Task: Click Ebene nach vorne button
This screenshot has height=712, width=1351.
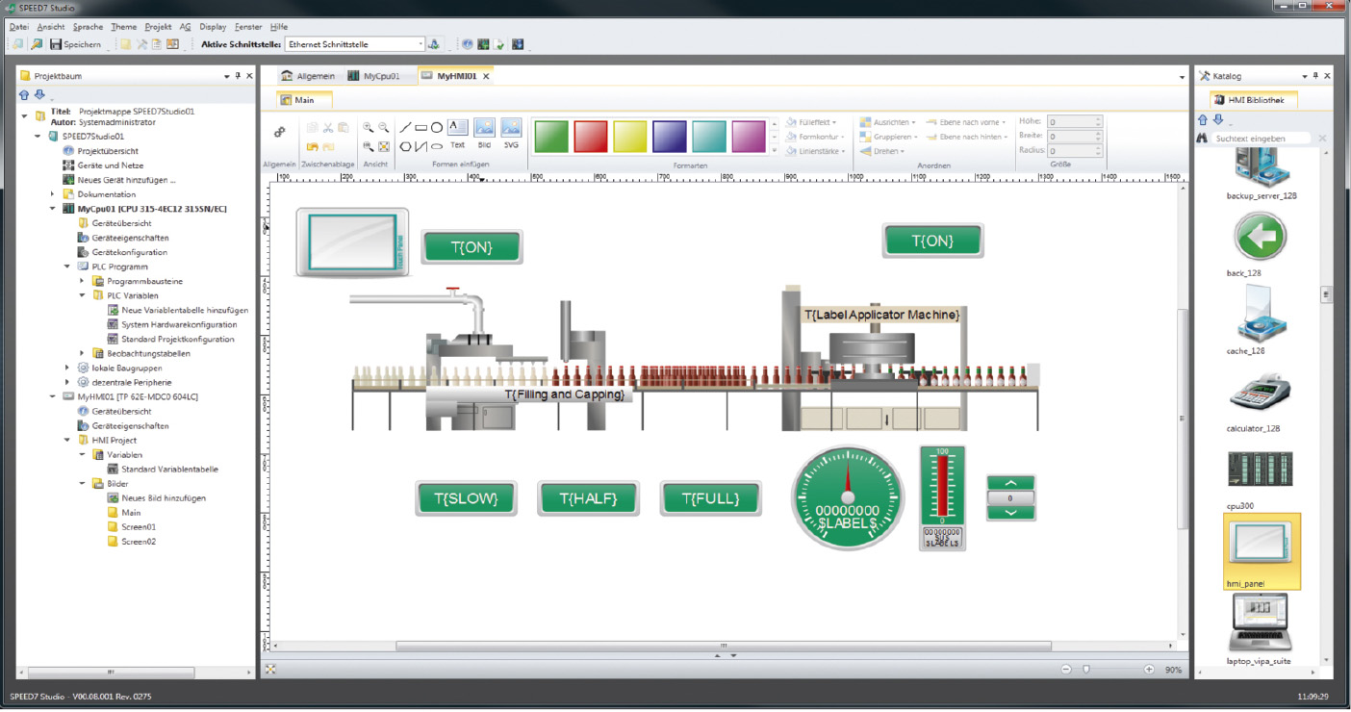Action: 966,122
